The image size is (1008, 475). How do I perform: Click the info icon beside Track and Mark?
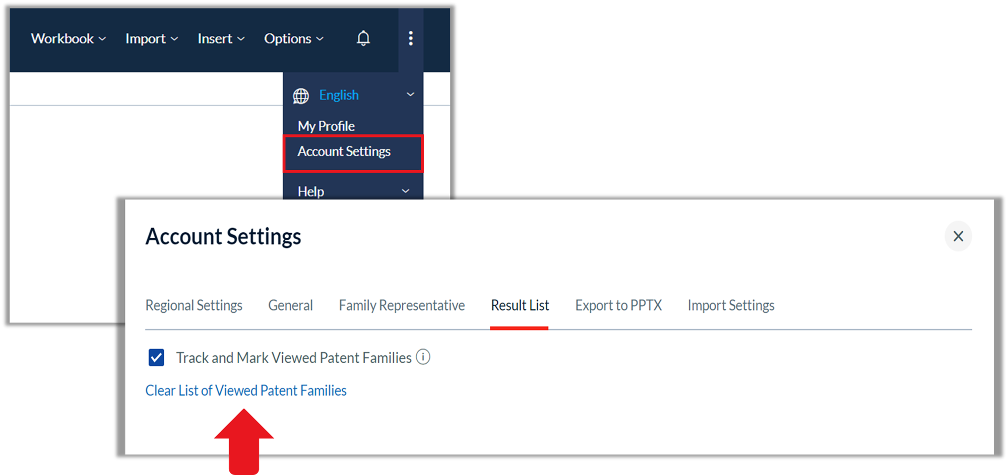point(423,357)
